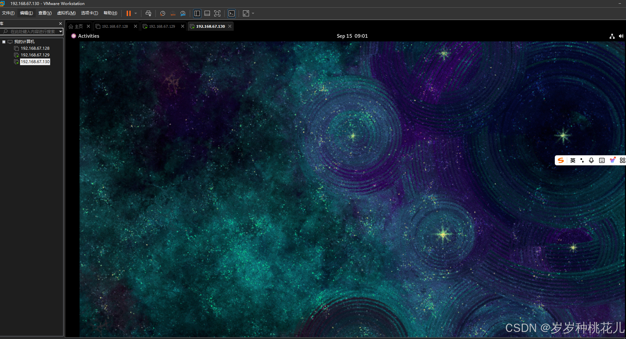Toggle the 英 language mode in Sogou bar

coord(573,160)
